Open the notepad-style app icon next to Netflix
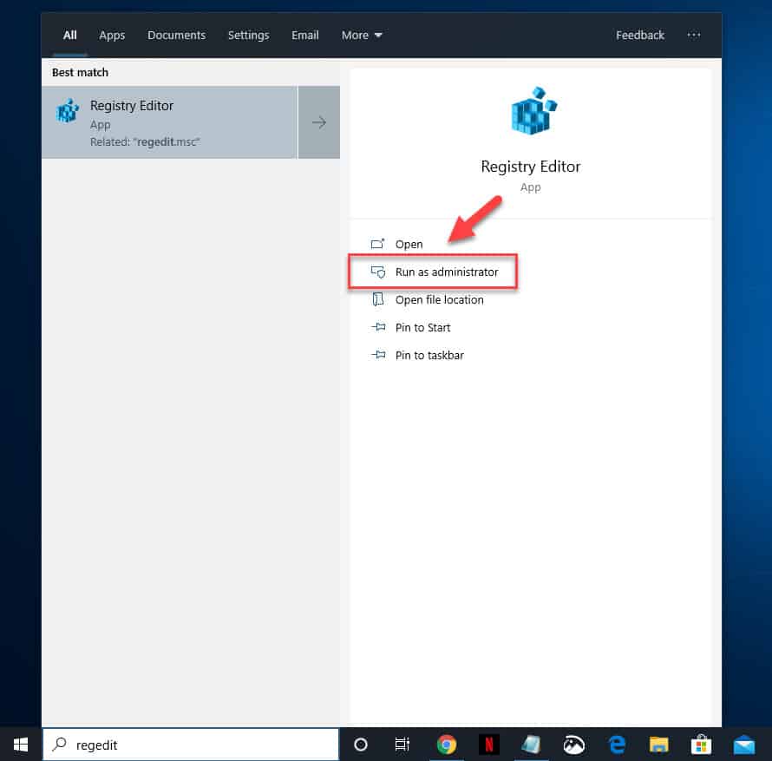Viewport: 772px width, 761px height. pyautogui.click(x=531, y=745)
